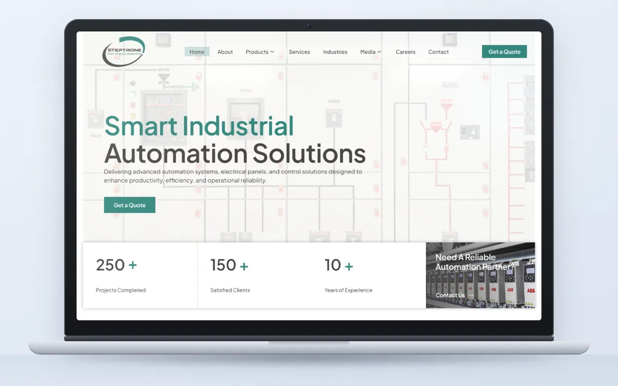The height and width of the screenshot is (386, 618).
Task: Expand the Media dropdown chevron
Action: (x=380, y=52)
